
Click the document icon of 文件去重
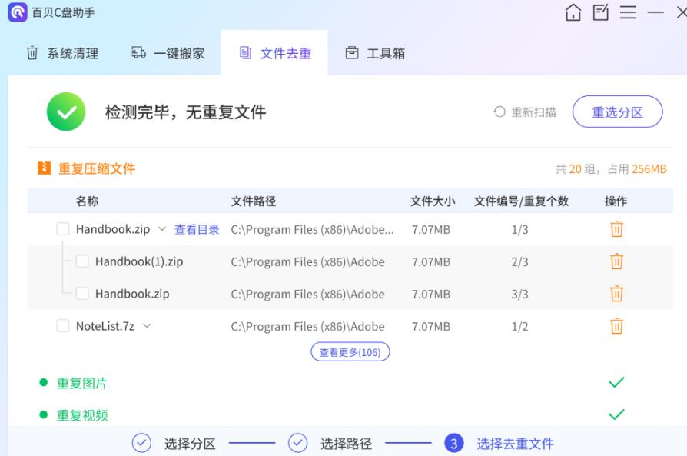[x=245, y=53]
